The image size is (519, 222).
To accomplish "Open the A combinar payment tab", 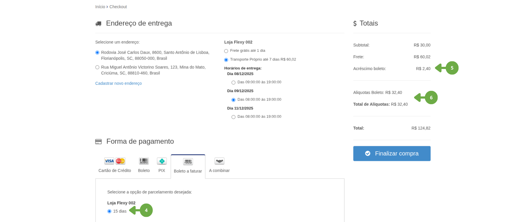I will pos(219,166).
